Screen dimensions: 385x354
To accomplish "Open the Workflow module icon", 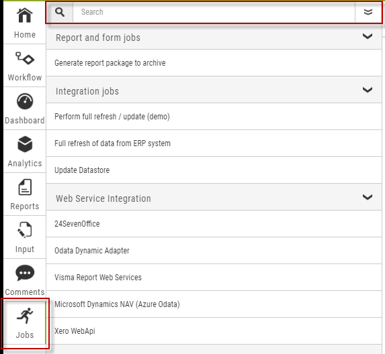I will click(25, 59).
